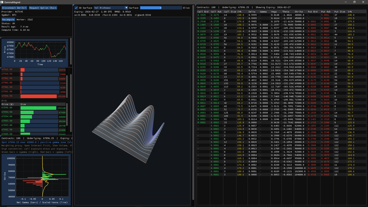368x207 pixels.
Task: Click the Strike column header
Action: [x=300, y=11]
